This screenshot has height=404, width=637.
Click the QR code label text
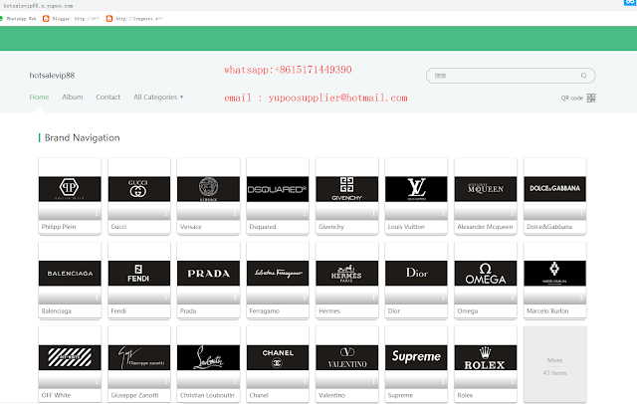click(572, 98)
